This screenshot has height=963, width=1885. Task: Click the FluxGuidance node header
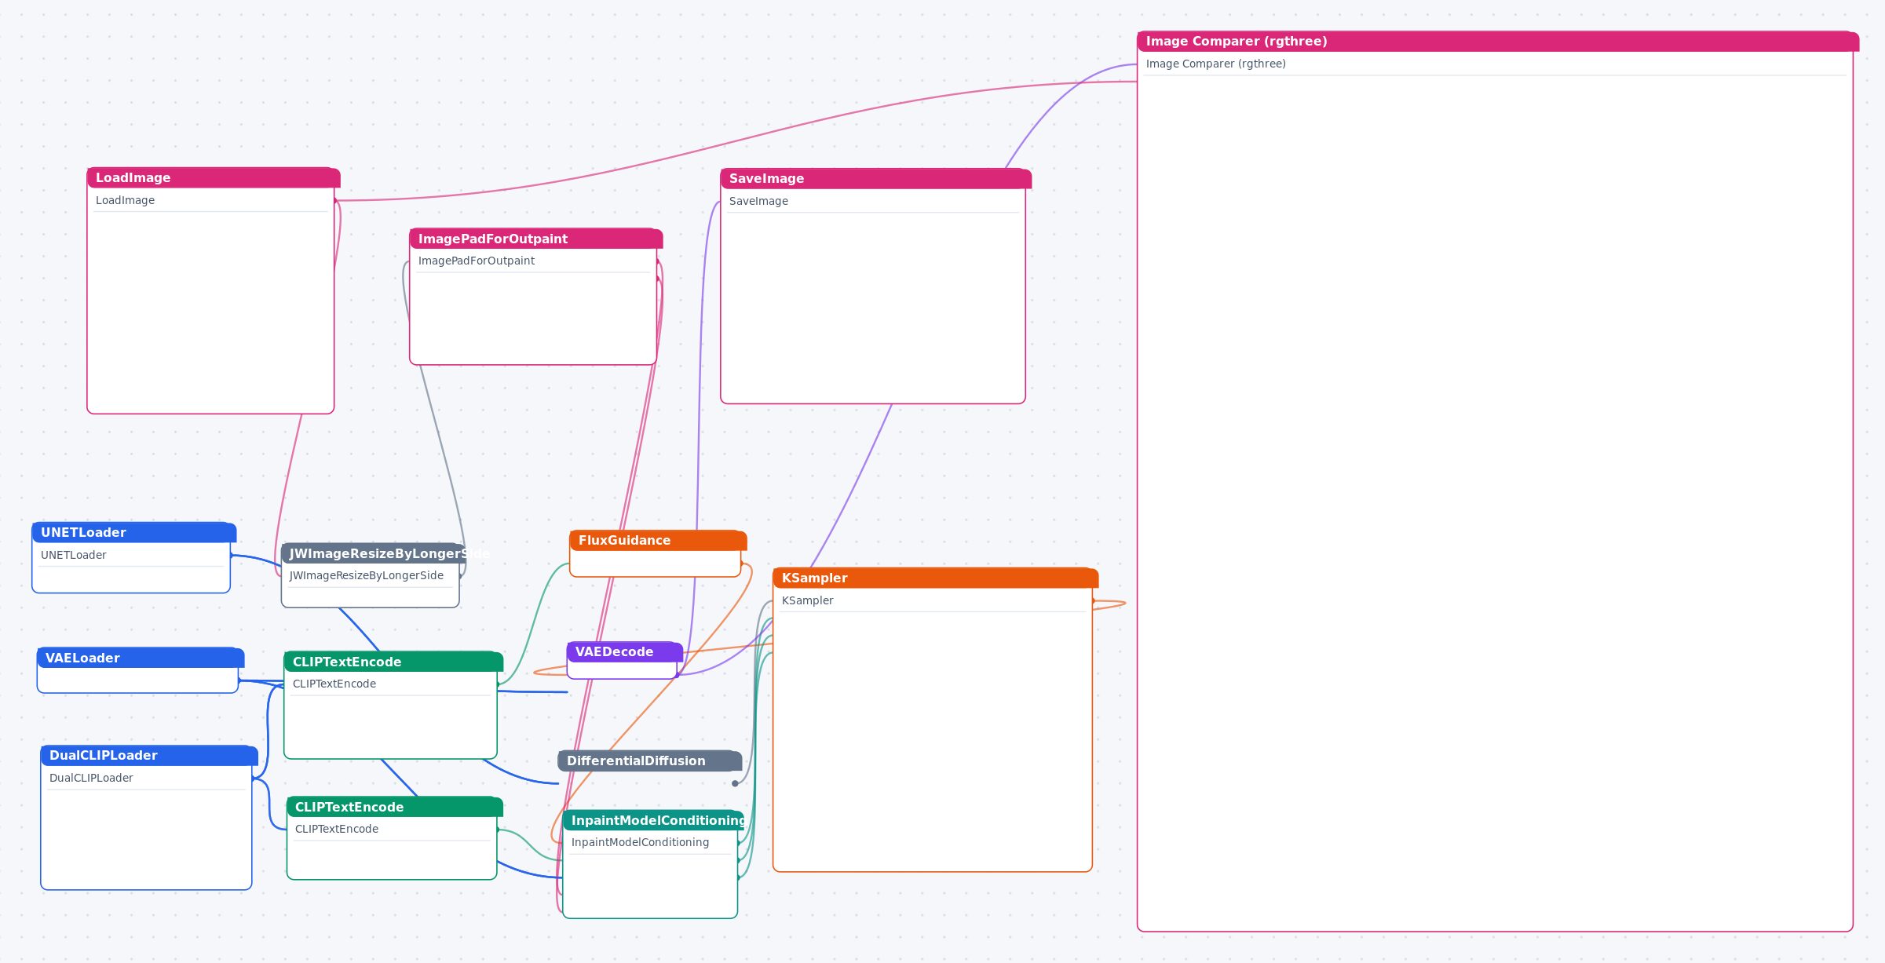click(x=658, y=540)
